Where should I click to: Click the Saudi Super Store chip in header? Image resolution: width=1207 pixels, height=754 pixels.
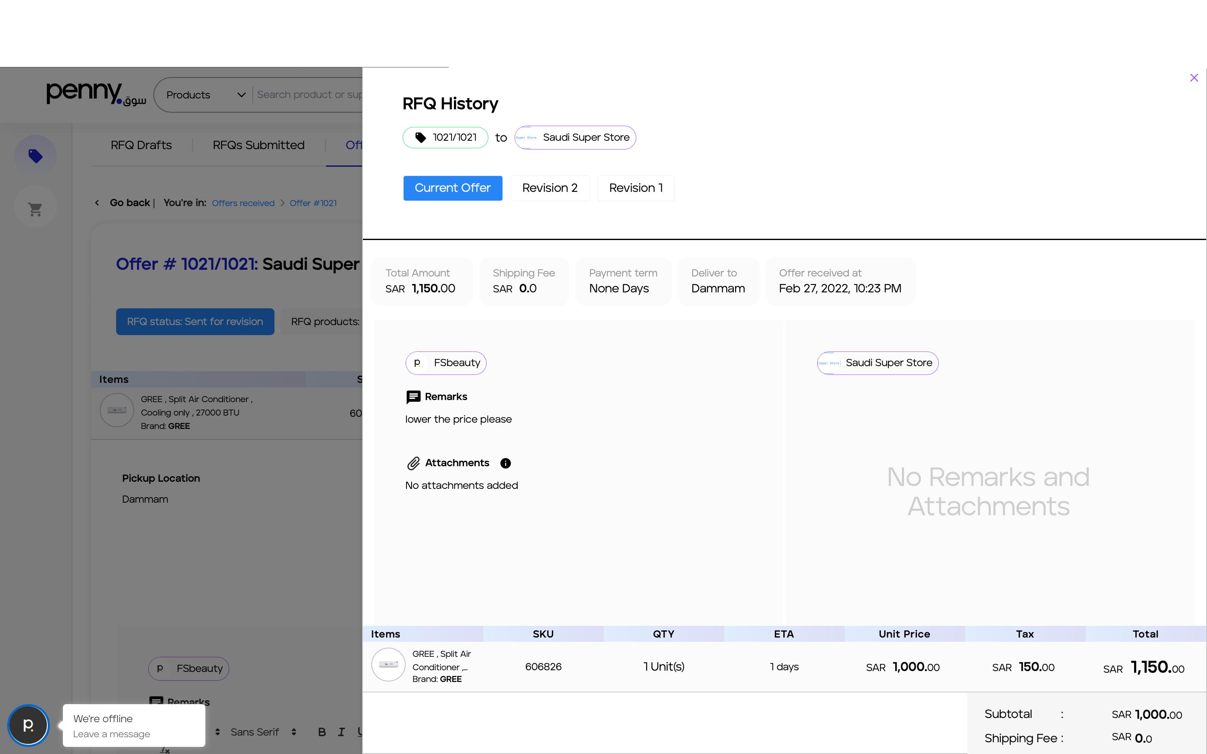575,138
